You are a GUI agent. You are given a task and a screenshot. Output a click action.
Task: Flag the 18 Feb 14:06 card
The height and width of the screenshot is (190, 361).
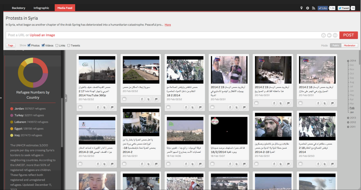tap(200, 164)
